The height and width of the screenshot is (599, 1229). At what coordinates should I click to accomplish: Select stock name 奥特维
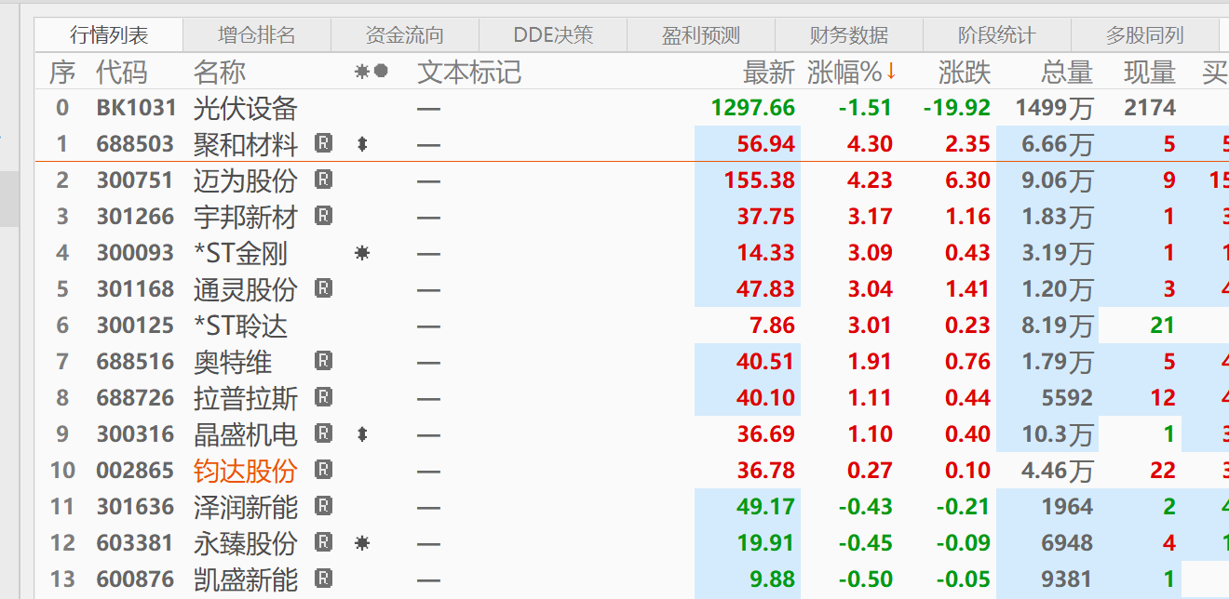point(233,362)
